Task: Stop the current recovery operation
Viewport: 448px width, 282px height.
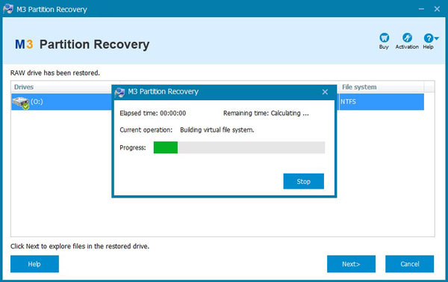Action: coord(303,181)
